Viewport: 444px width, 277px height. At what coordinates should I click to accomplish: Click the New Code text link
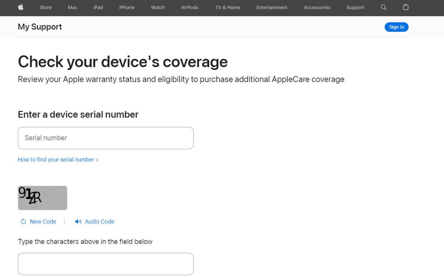pos(43,221)
